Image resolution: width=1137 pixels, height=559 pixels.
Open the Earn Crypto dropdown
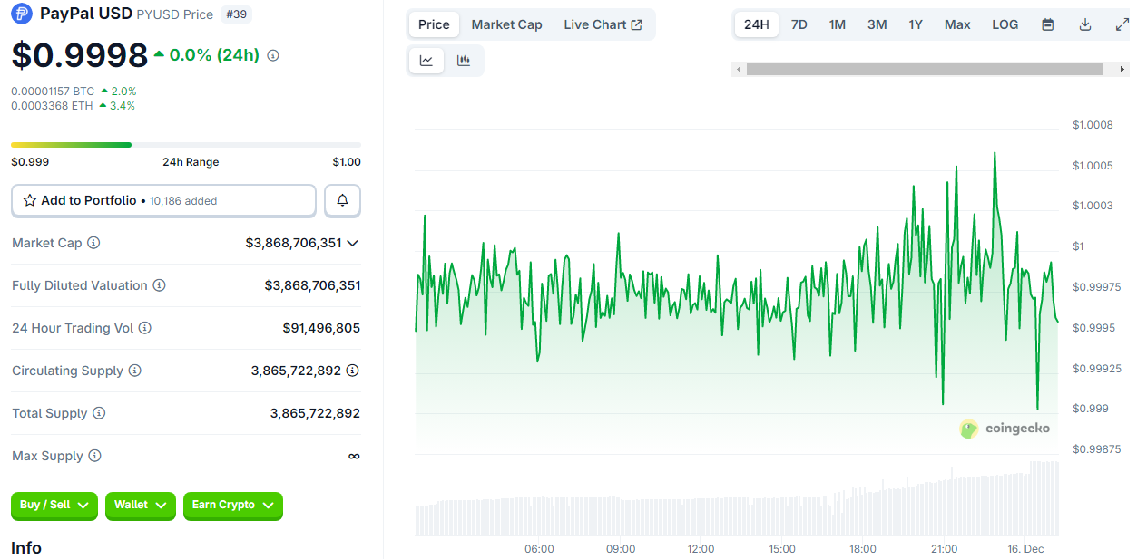[232, 505]
